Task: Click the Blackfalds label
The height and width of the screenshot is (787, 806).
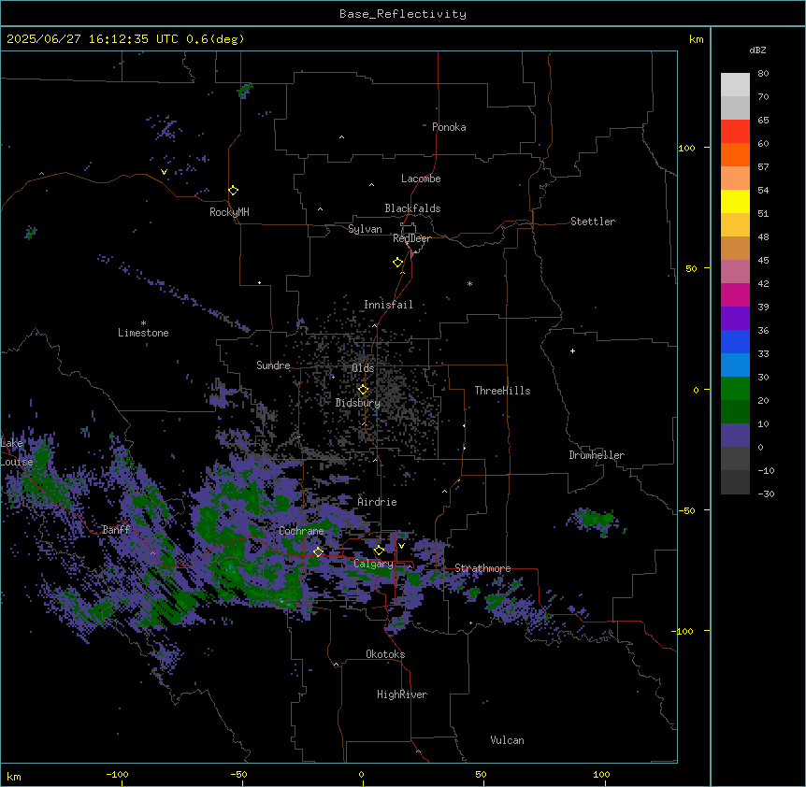Action: point(412,208)
